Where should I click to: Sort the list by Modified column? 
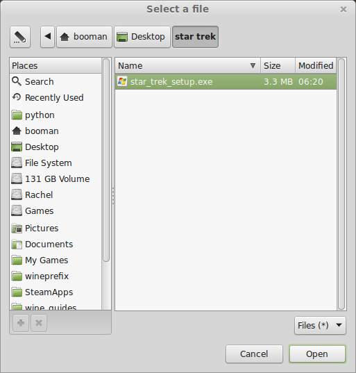[316, 65]
